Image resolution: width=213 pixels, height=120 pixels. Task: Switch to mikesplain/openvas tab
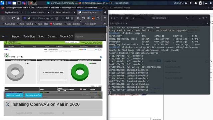[38, 13]
